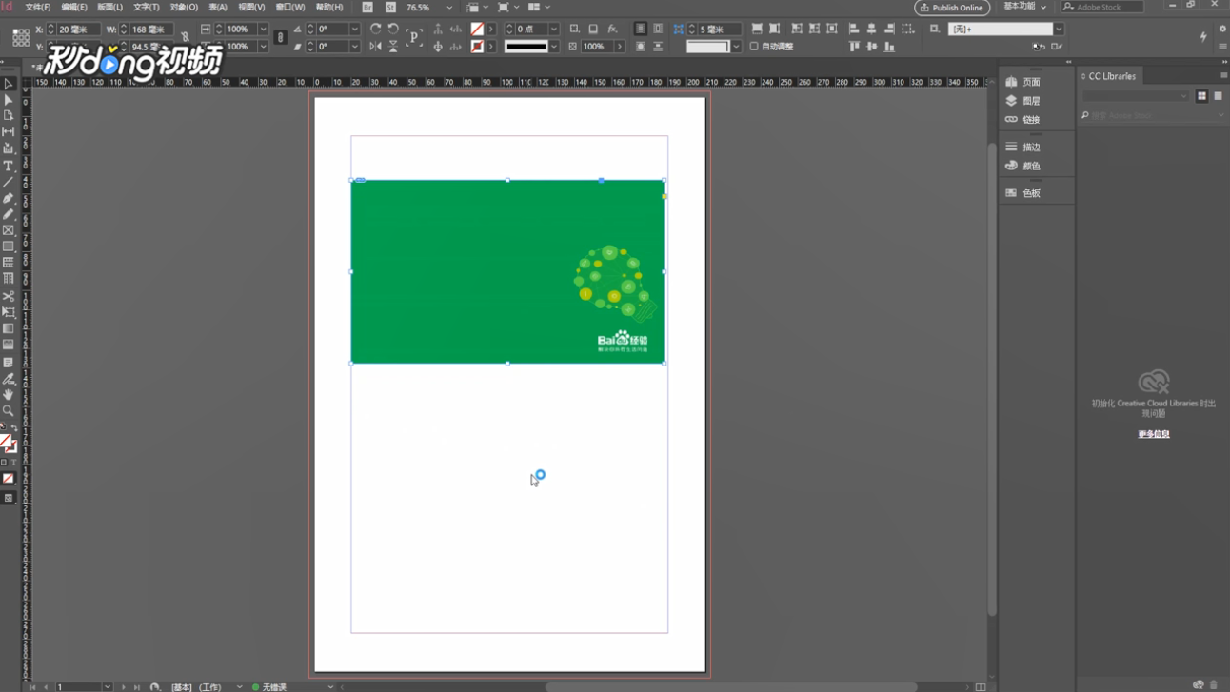This screenshot has height=692, width=1230.
Task: Switch CC Libraries to grid view
Action: pyautogui.click(x=1201, y=96)
